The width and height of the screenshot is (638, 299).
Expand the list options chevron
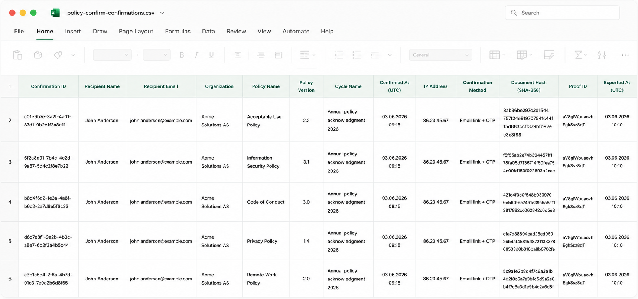(390, 55)
